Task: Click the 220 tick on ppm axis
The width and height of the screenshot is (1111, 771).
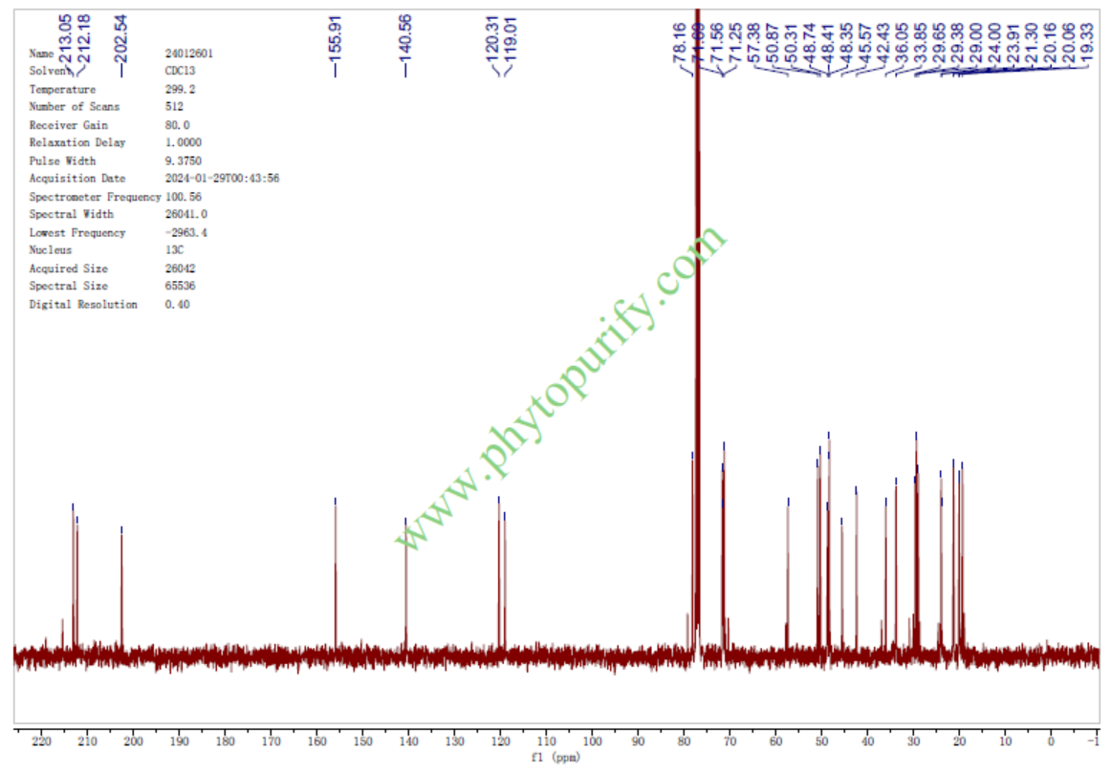Action: click(x=41, y=742)
